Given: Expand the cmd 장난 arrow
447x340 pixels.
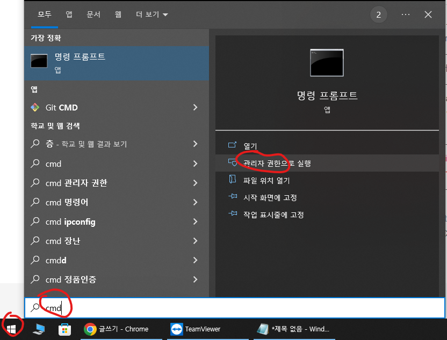Looking at the screenshot, I should click(x=195, y=241).
